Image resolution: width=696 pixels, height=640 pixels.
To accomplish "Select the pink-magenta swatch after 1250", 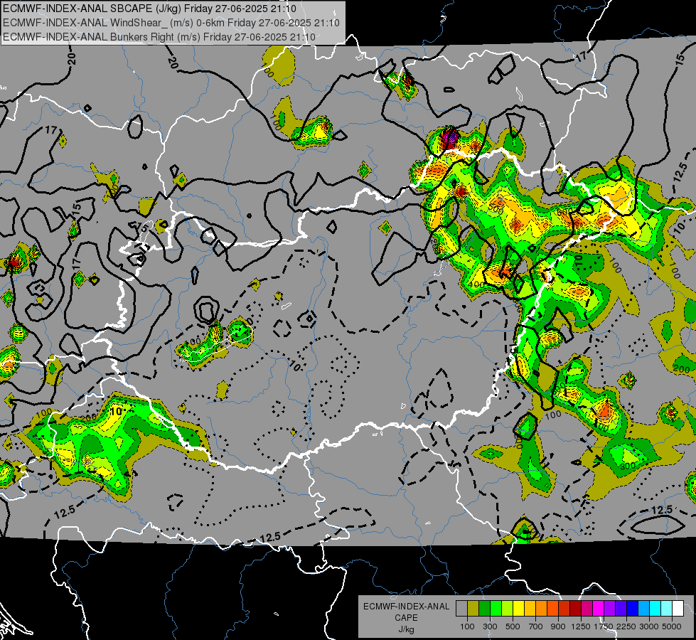I will 587,609.
